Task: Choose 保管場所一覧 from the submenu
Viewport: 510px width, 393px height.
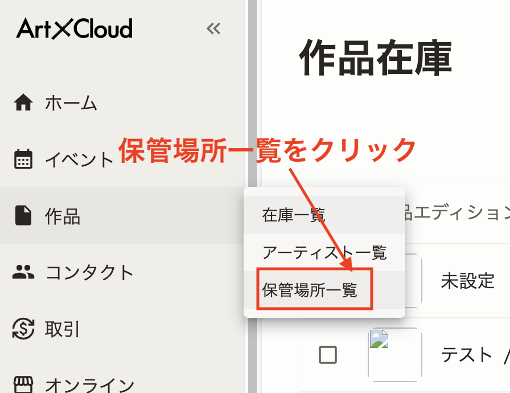Action: tap(324, 290)
